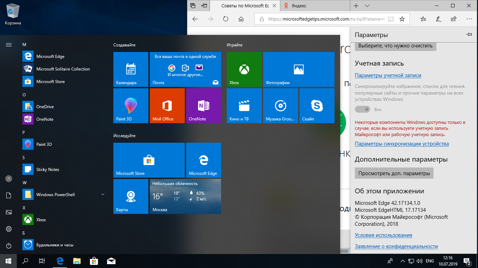Open File Explorer from the taskbar
478x268 pixels.
coord(77,261)
